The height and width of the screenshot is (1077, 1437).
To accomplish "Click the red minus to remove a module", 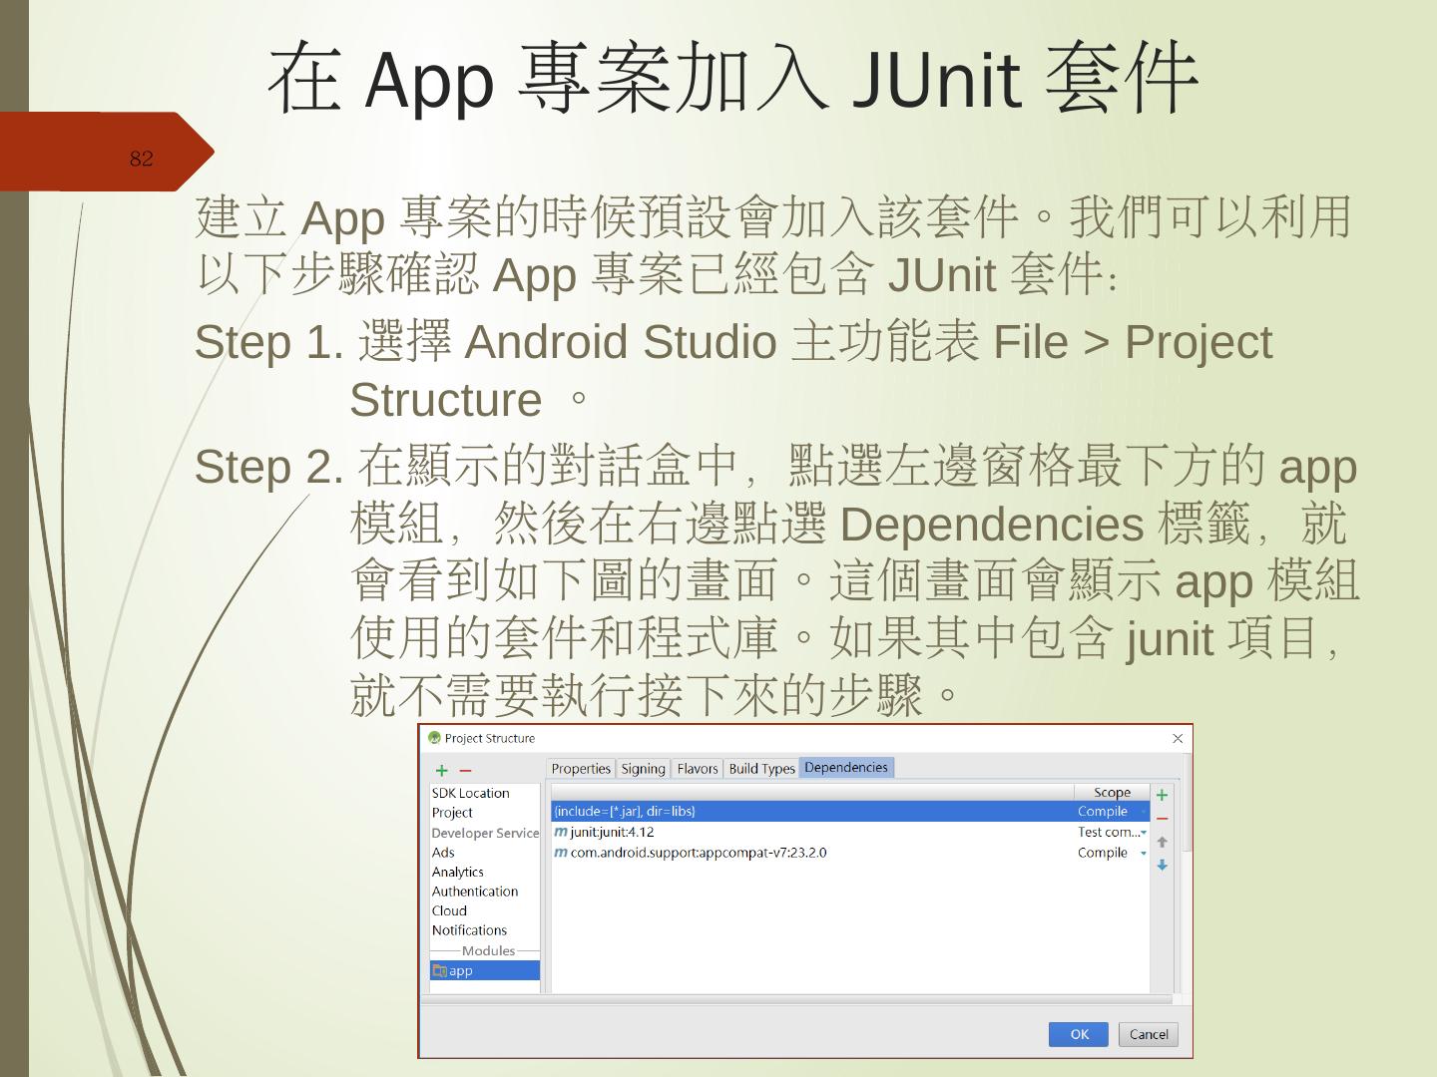I will pyautogui.click(x=465, y=770).
